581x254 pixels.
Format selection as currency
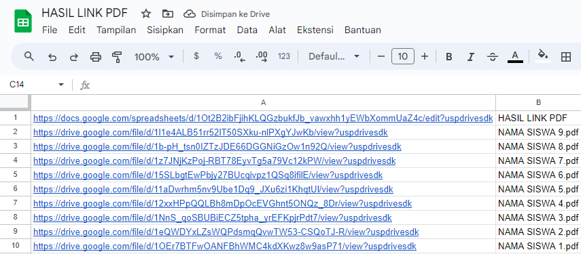[196, 56]
